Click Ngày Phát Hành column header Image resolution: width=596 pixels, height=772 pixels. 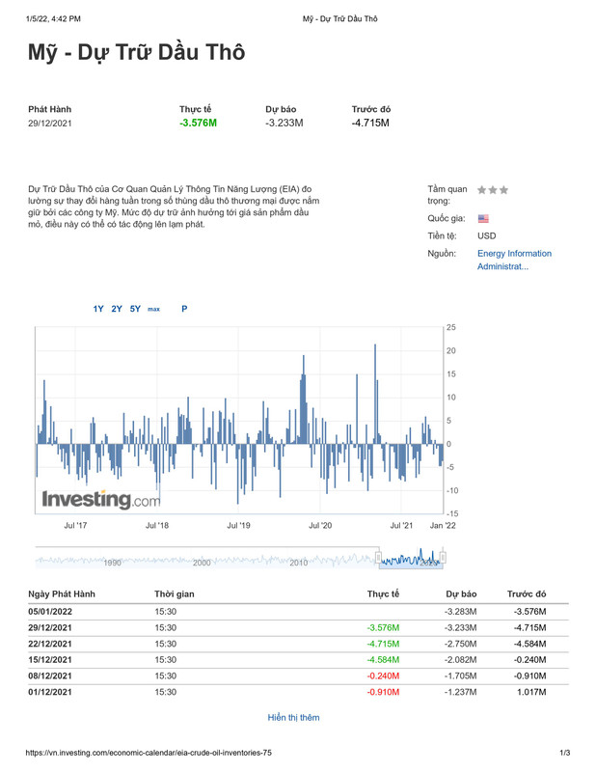62,593
